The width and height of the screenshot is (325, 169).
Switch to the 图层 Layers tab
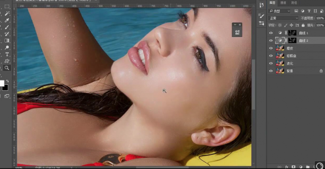[272, 3]
